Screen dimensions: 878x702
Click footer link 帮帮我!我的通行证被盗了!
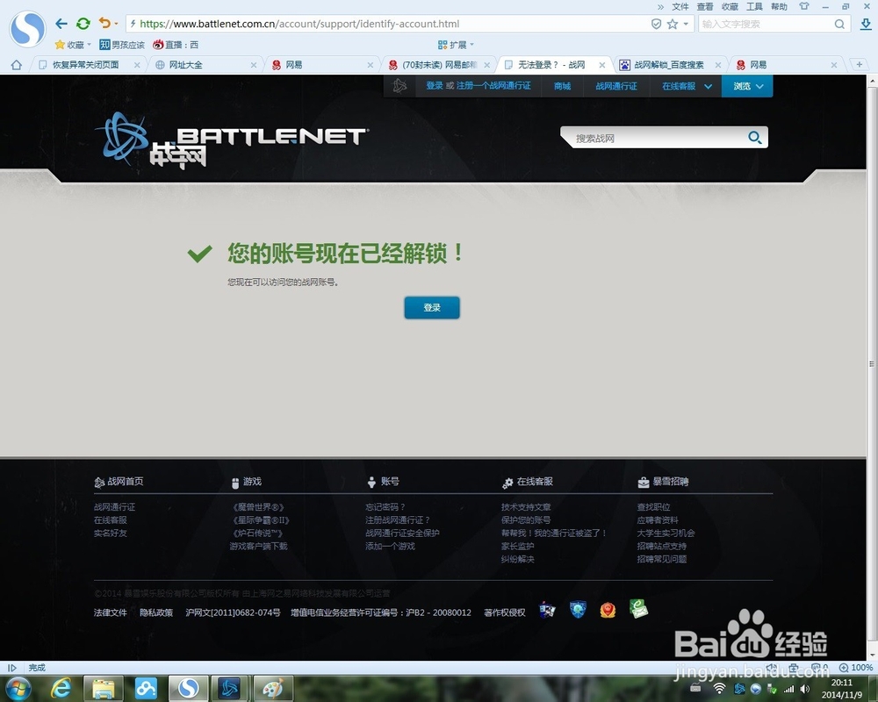pos(554,533)
